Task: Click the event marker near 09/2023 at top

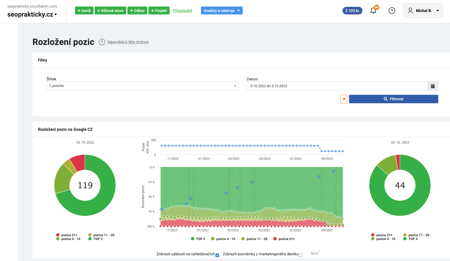Action: click(x=334, y=171)
